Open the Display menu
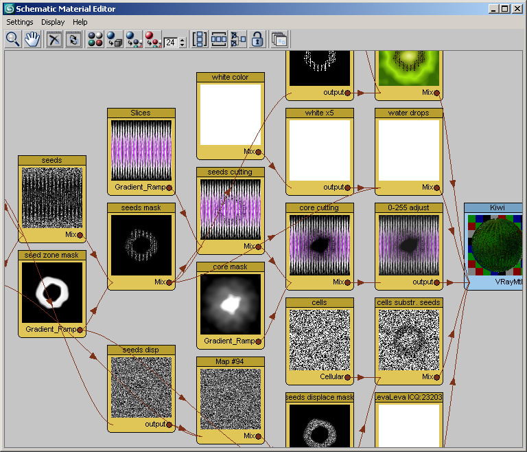Viewport: 527px width, 452px height. [53, 22]
